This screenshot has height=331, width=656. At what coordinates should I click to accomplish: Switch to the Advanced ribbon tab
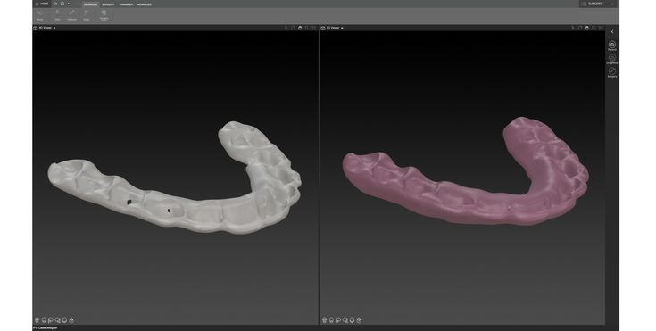(x=145, y=4)
